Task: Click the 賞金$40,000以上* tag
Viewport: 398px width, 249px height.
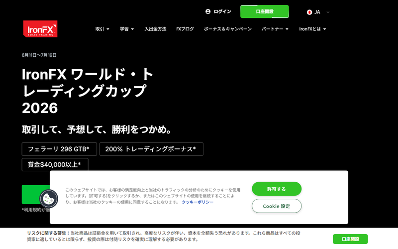Action: click(55, 165)
